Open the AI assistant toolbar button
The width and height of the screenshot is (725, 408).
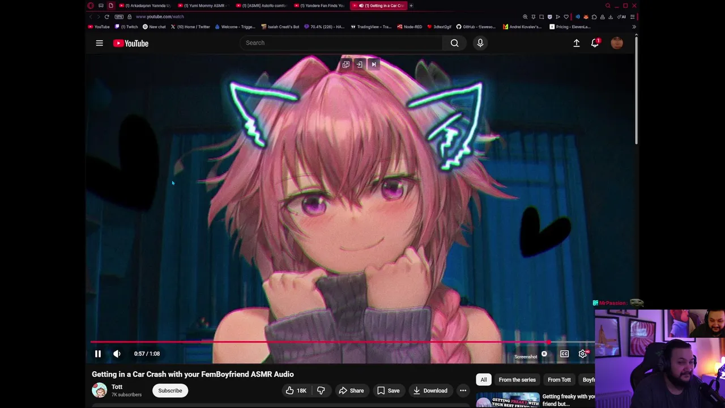621,16
